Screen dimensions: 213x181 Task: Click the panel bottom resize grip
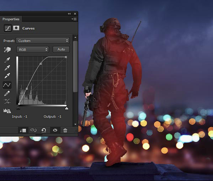coord(39,135)
